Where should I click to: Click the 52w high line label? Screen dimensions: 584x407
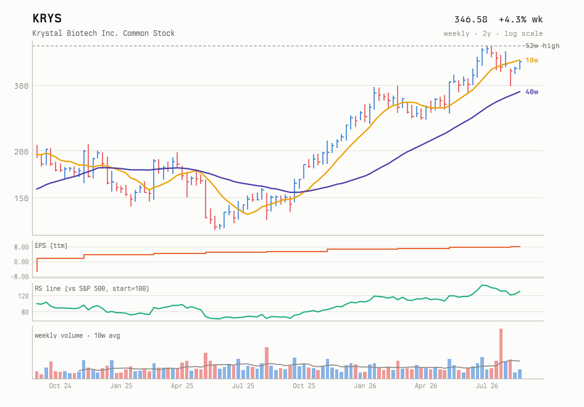542,46
